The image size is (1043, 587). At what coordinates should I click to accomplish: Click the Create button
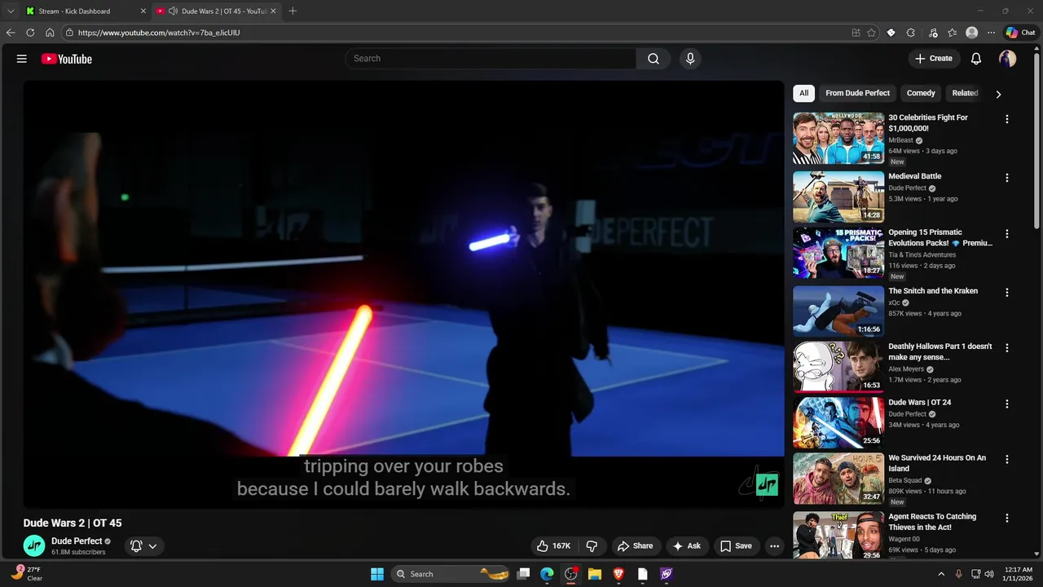coord(933,59)
